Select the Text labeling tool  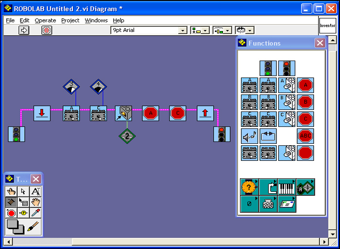[x=35, y=191]
